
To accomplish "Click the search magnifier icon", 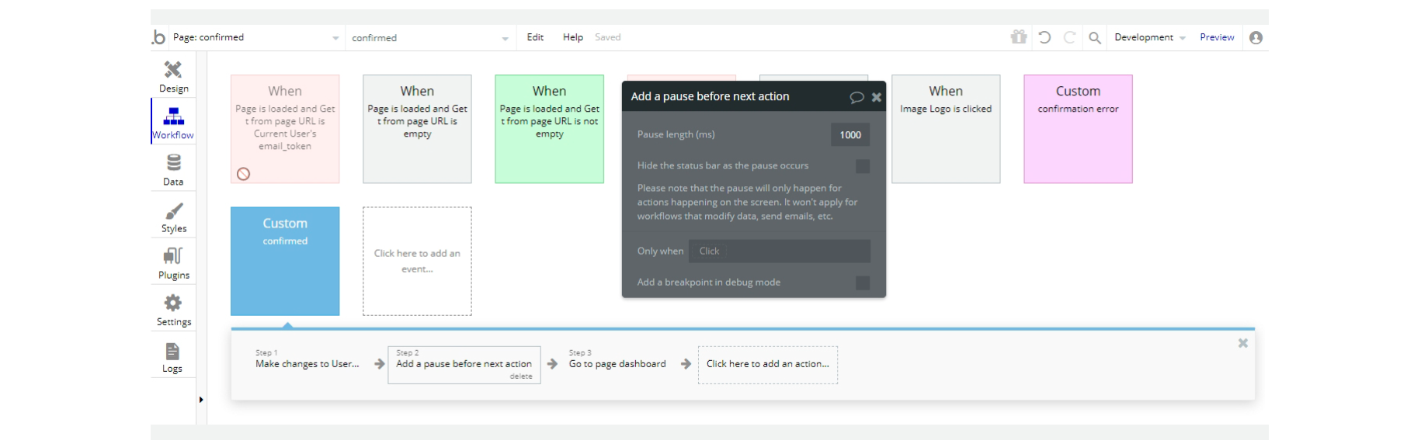I will click(1094, 37).
